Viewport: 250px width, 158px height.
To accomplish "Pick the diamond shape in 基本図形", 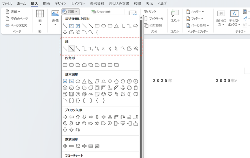I will 110,81.
